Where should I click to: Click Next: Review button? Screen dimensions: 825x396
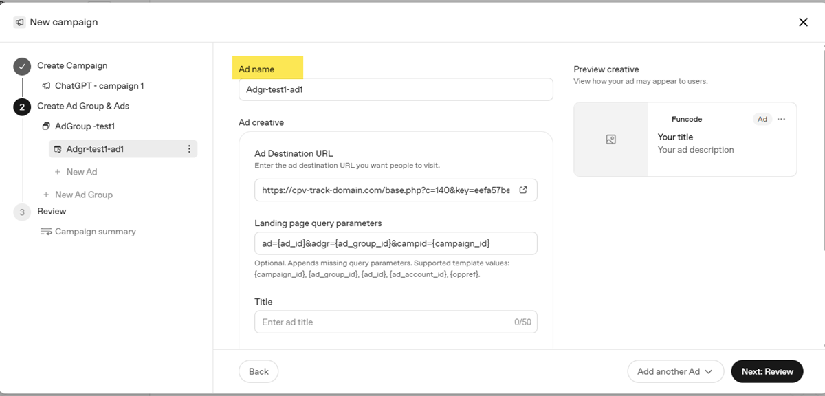(767, 371)
